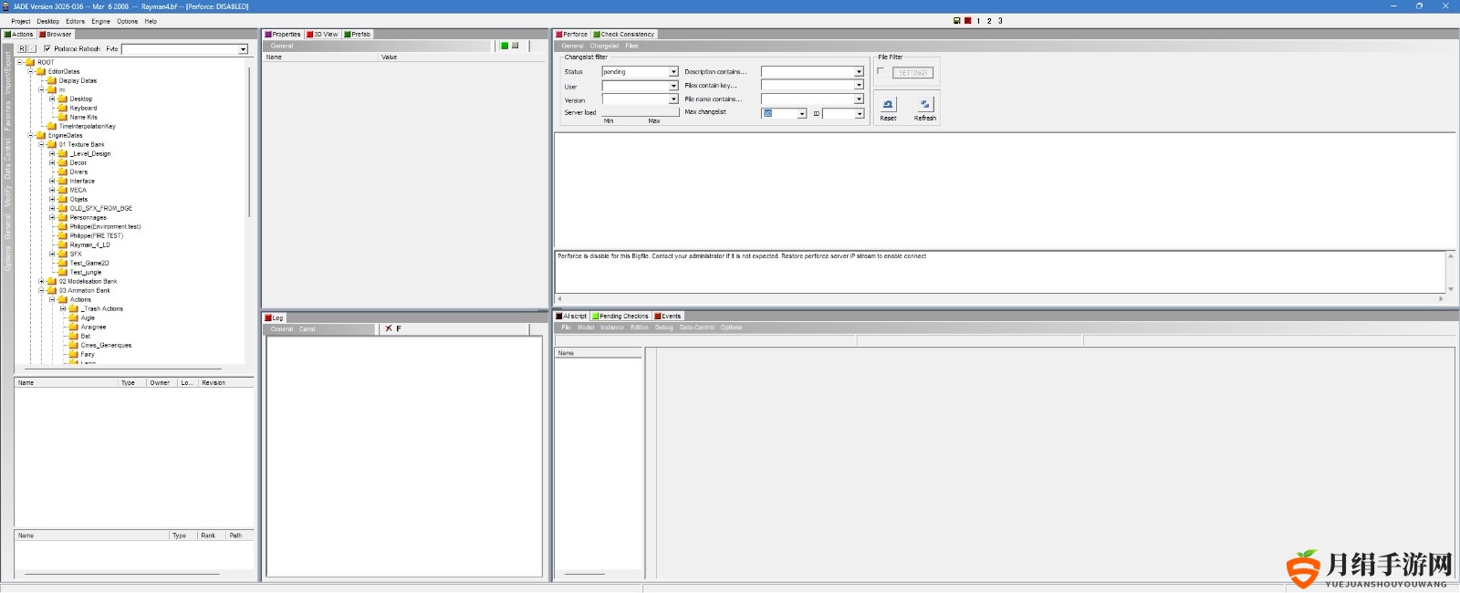1460x593 pixels.
Task: Click Browser tree vertical scrollbar
Action: (249, 141)
